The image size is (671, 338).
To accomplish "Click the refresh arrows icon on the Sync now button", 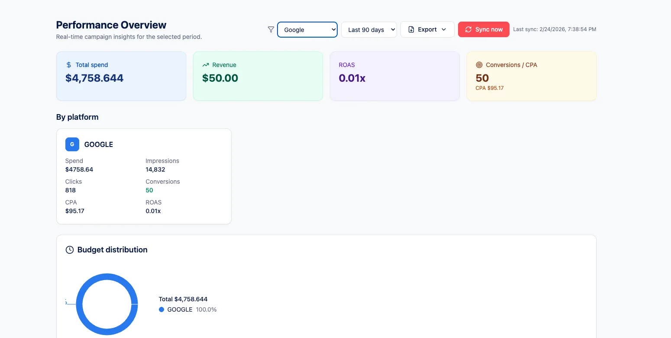I will 468,29.
